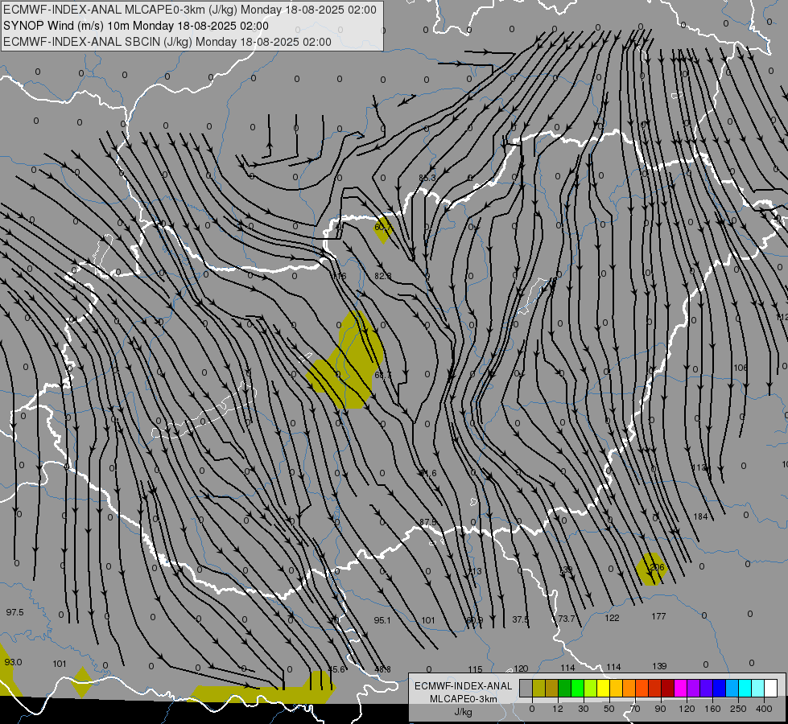
Task: Click the 12 tick label on color scale
Action: click(558, 709)
